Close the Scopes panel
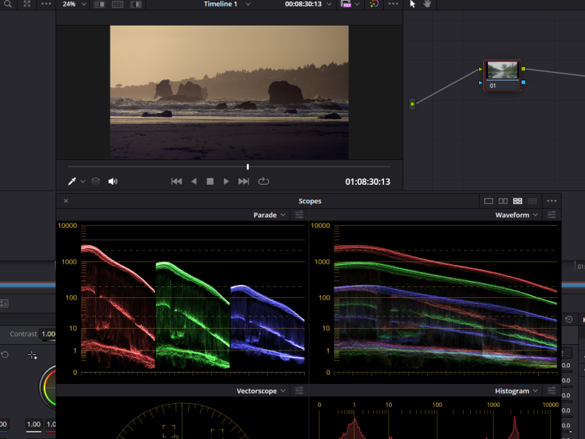 (x=66, y=201)
